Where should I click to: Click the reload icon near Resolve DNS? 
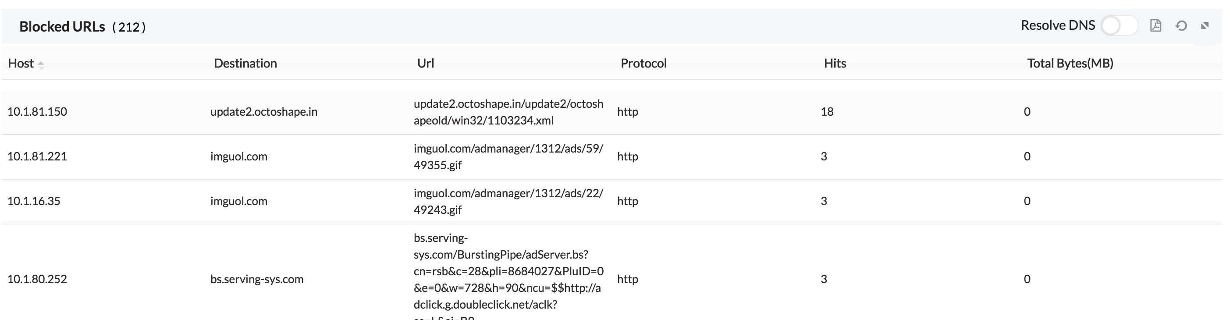tap(1181, 26)
